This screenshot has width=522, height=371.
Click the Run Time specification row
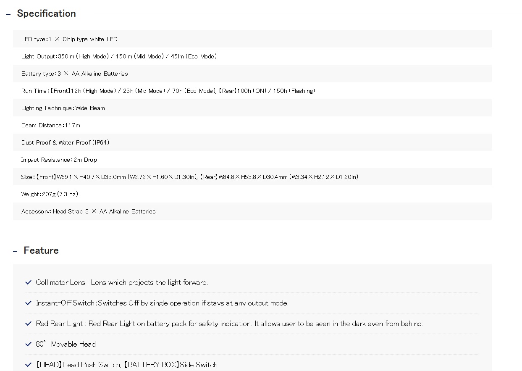252,91
